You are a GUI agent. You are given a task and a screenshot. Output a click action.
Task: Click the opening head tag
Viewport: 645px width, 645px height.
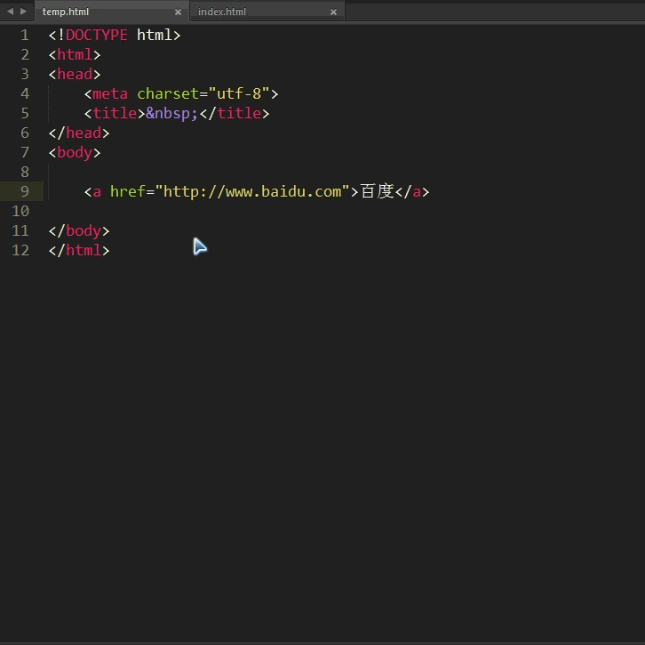pos(75,74)
